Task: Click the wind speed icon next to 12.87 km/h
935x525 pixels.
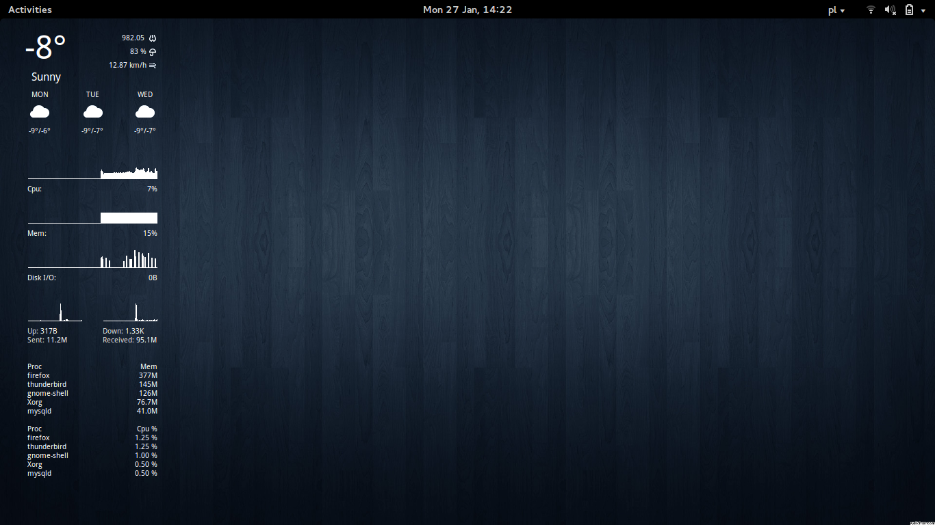Action: coord(152,65)
